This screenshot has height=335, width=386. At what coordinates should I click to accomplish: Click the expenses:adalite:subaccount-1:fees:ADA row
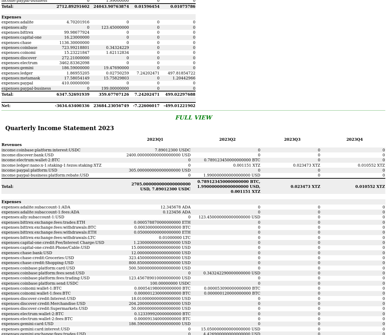(x=40, y=212)
